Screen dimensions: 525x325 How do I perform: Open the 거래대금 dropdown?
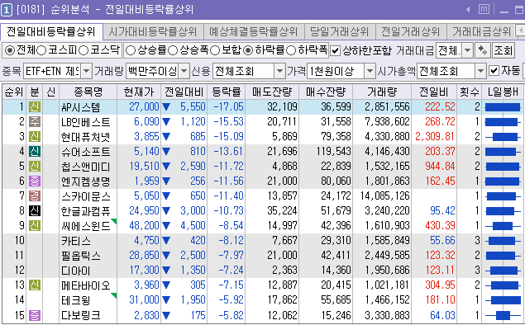tap(468, 51)
